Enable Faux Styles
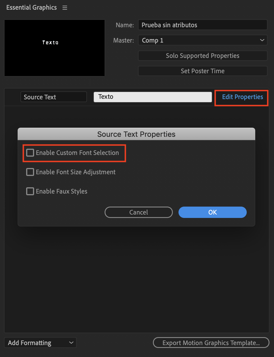Screen dimensions: 274x357 [30, 191]
